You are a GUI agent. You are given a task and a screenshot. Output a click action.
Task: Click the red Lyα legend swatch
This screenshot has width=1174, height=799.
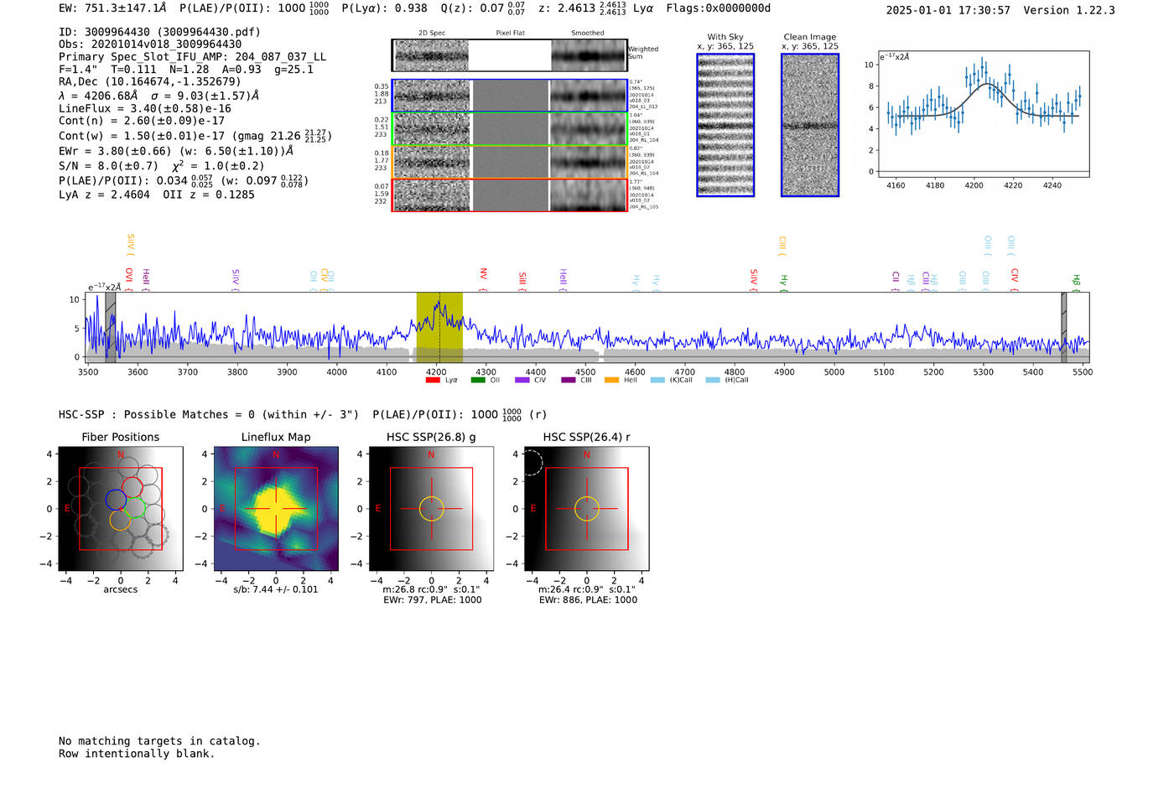pyautogui.click(x=433, y=380)
